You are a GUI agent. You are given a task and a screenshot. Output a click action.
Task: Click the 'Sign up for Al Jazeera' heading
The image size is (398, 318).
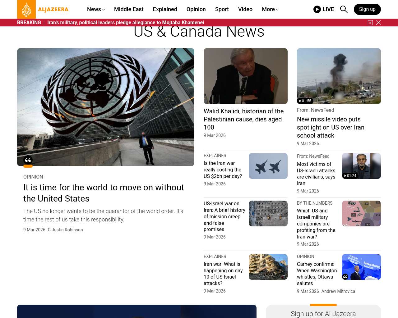pos(323,314)
